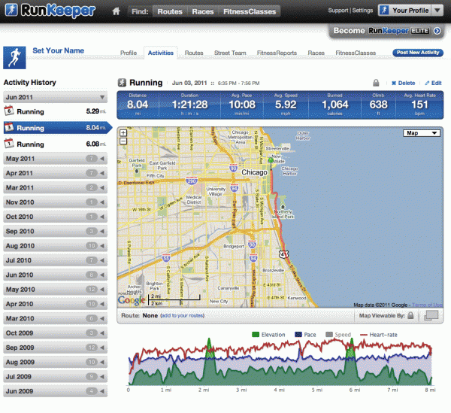Expand the Sep 2009 activity list
Viewport: 451px width, 413px height.
[55, 348]
